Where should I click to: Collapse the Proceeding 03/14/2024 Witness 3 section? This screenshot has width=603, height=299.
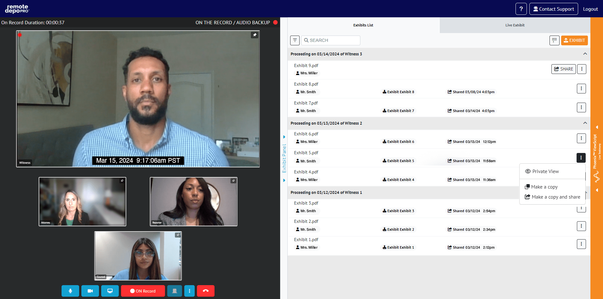(x=585, y=54)
